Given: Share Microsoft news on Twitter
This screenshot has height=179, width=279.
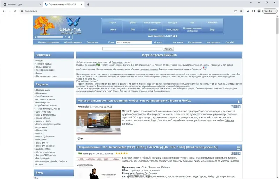Looking at the screenshot, I should pyautogui.click(x=232, y=107).
